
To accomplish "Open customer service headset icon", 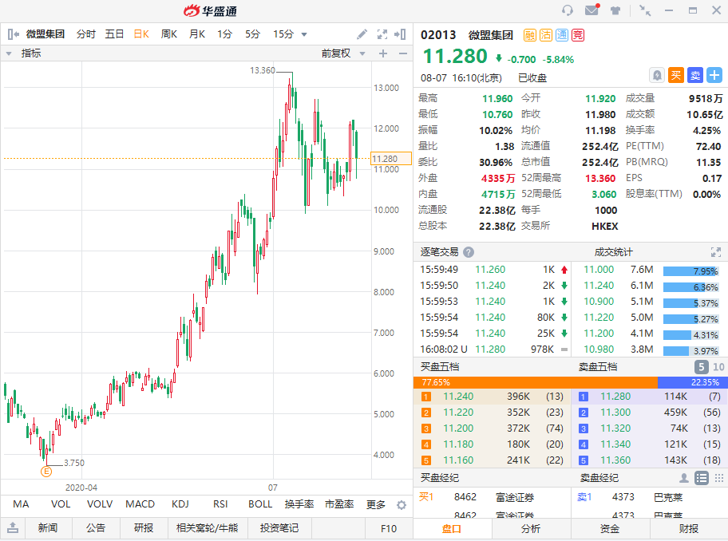I will (568, 10).
